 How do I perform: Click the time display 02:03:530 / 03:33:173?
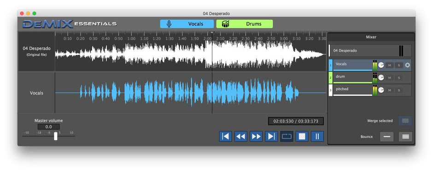click(x=296, y=121)
